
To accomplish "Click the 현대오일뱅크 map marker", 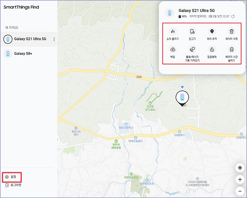I will tap(135, 138).
